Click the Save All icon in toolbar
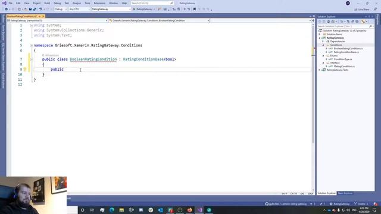This screenshot has height=214, width=381. point(35,10)
